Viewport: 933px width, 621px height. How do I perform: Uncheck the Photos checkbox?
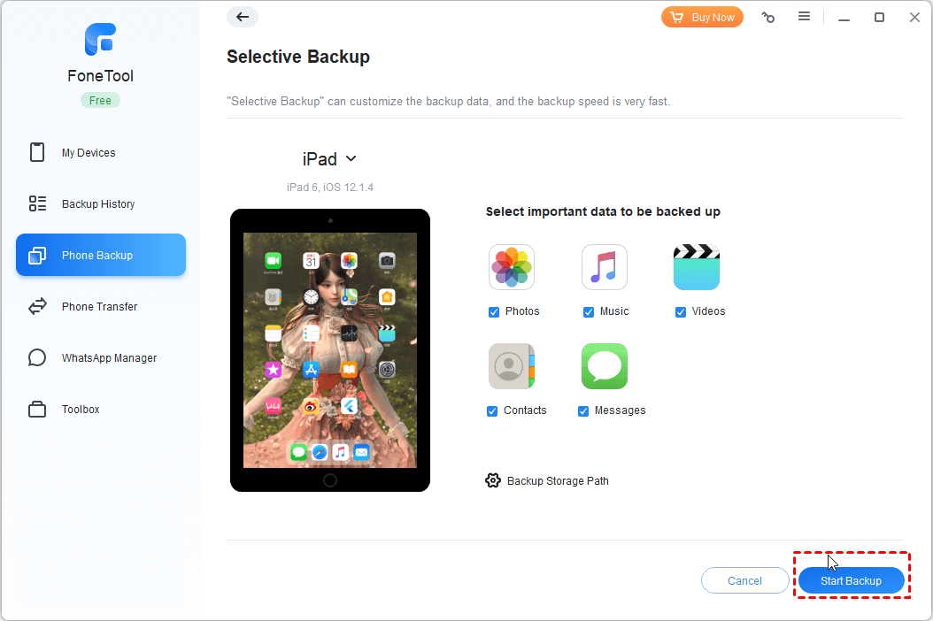[x=494, y=311]
